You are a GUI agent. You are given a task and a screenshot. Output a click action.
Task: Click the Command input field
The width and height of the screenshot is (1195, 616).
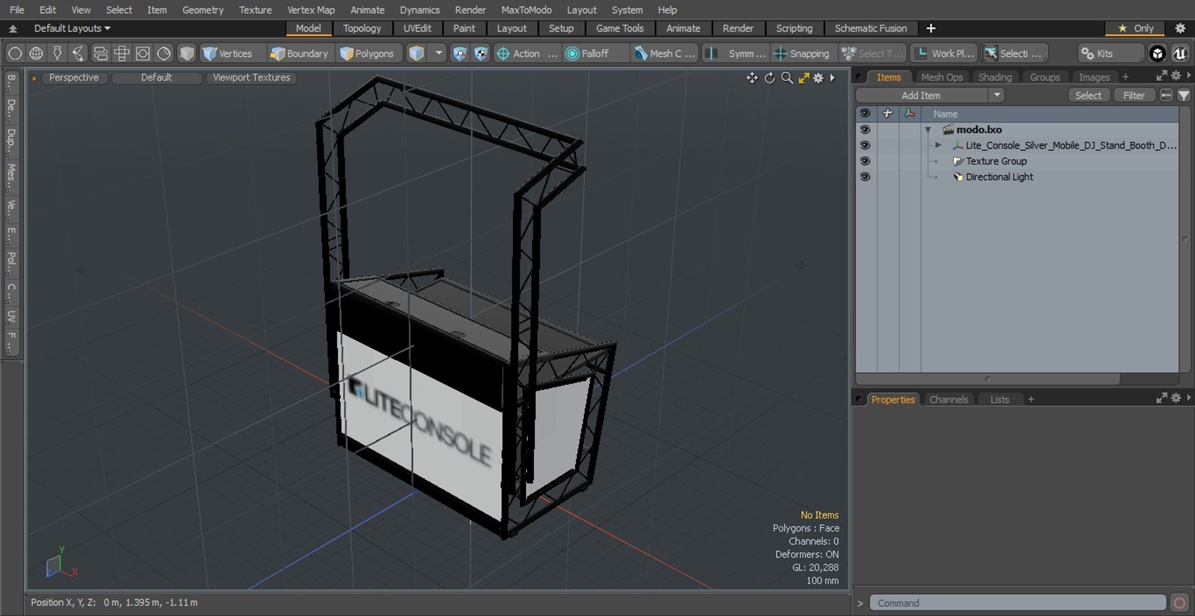[1017, 603]
